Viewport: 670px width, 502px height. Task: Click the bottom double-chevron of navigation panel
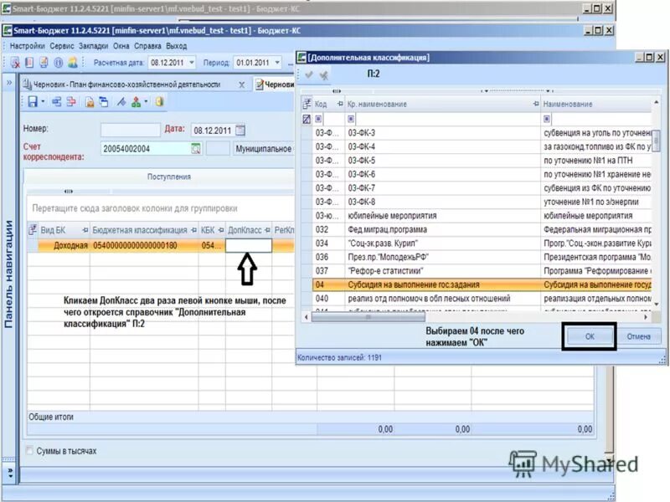[x=9, y=473]
